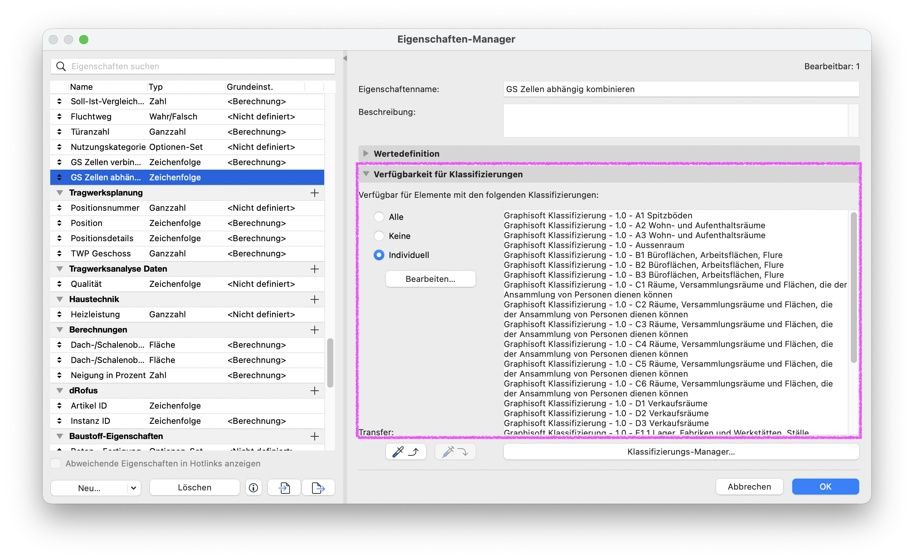Confirm with the OK button
This screenshot has width=914, height=560.
coord(825,487)
